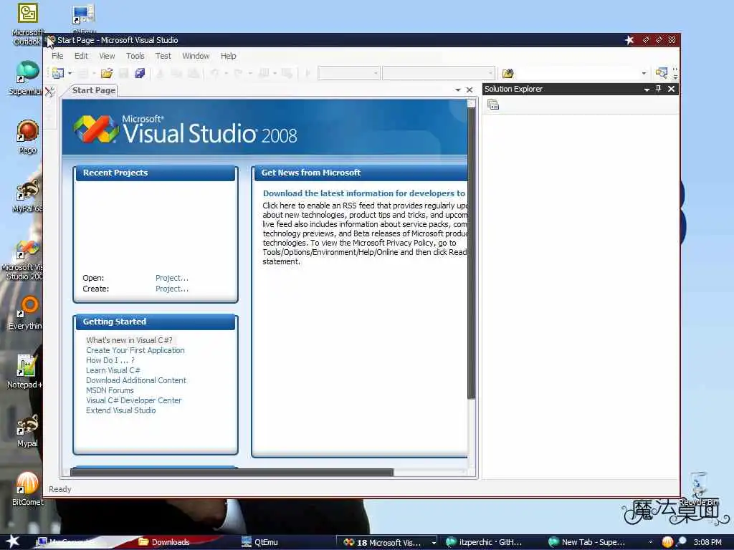This screenshot has height=550, width=734.
Task: Open the toolbar options overflow chevron
Action: click(x=675, y=74)
